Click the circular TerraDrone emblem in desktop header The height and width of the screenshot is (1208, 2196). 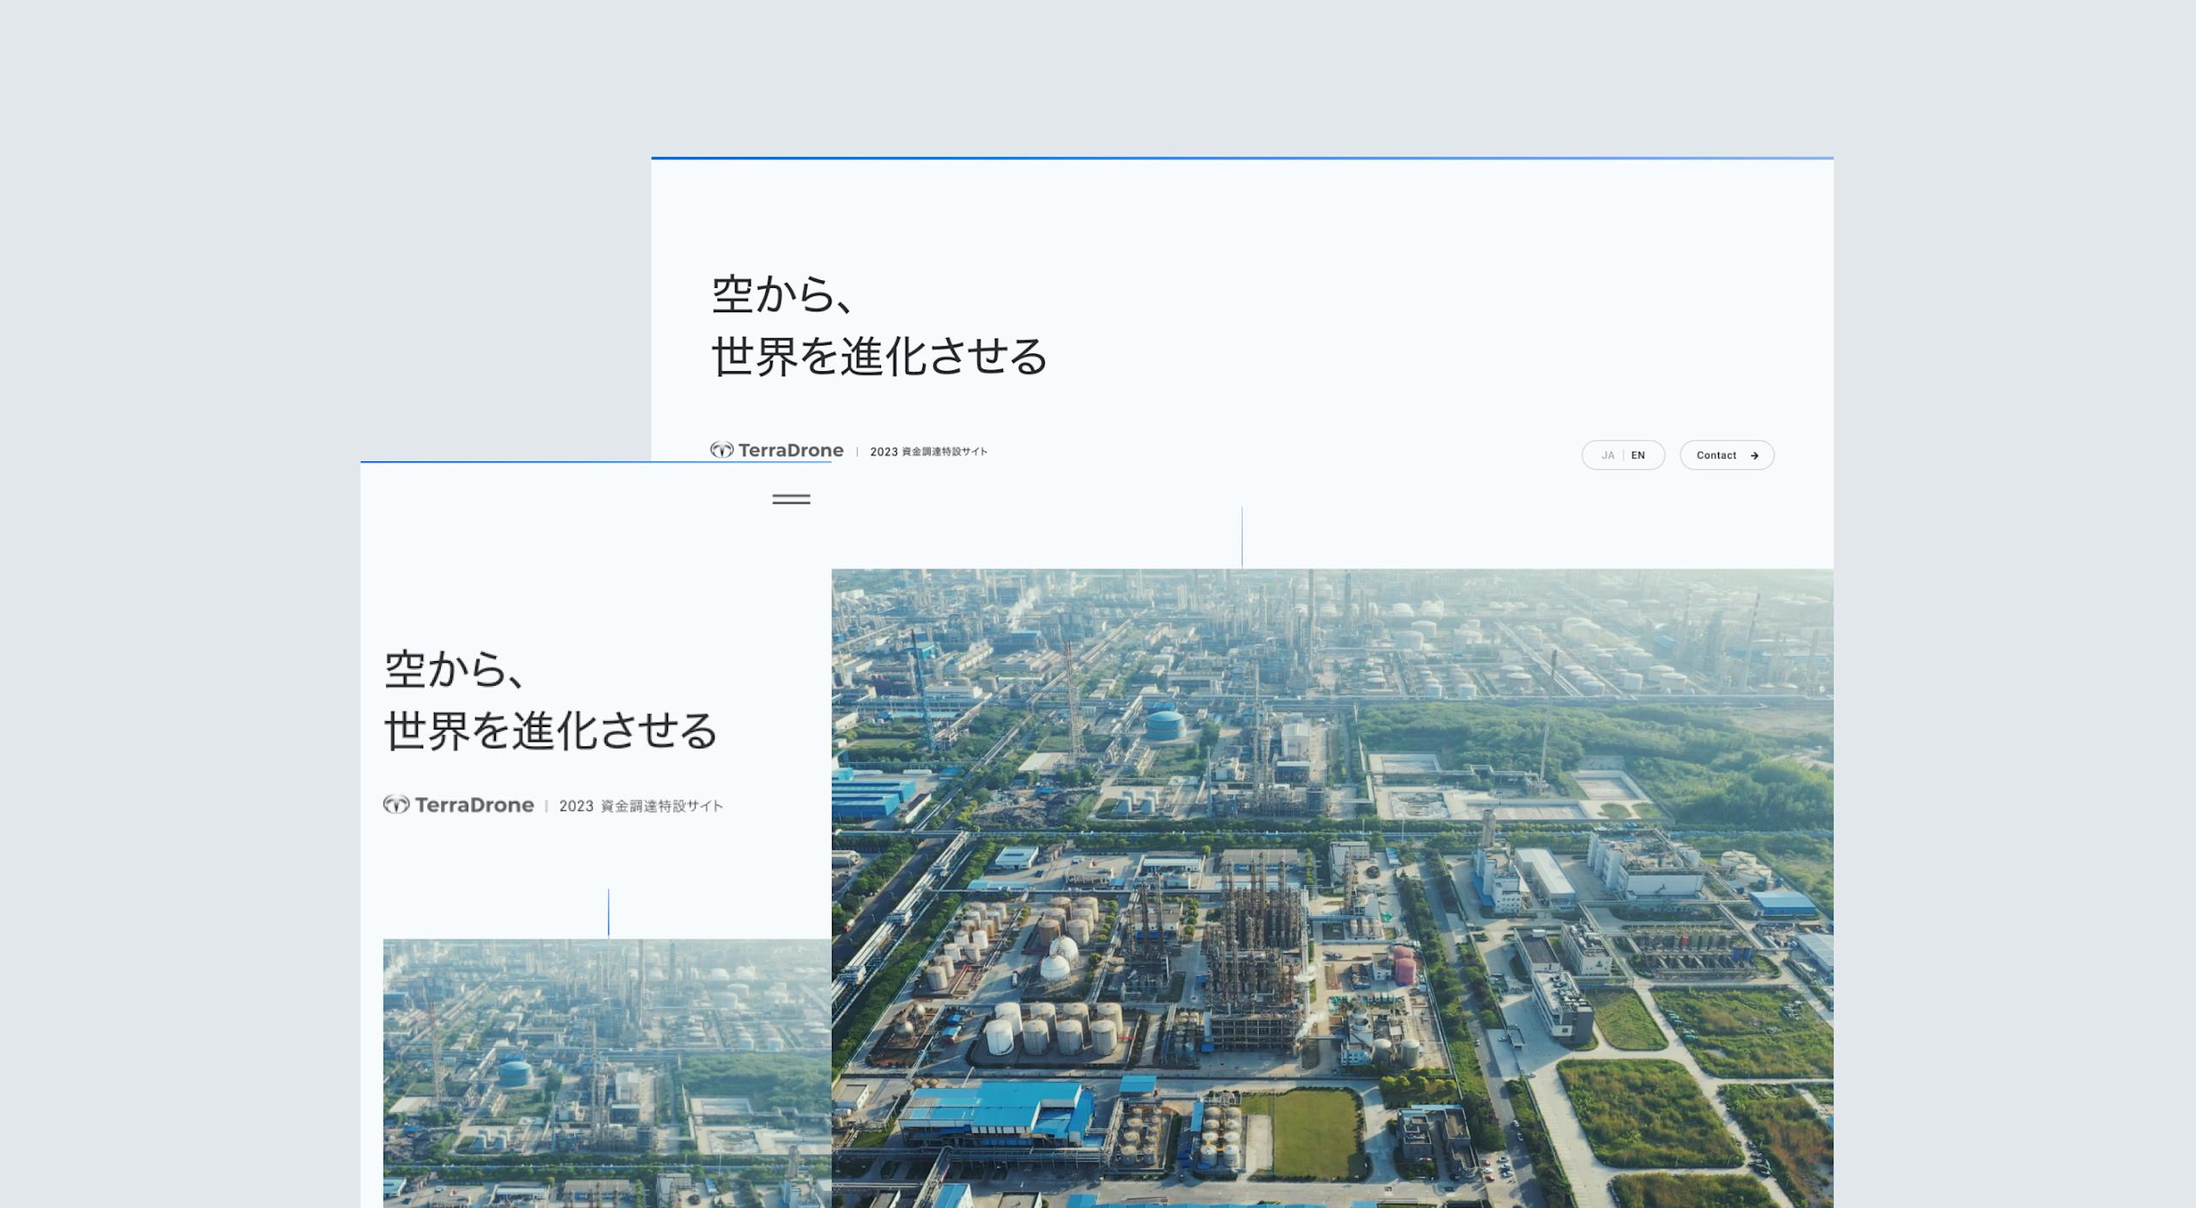[x=721, y=450]
